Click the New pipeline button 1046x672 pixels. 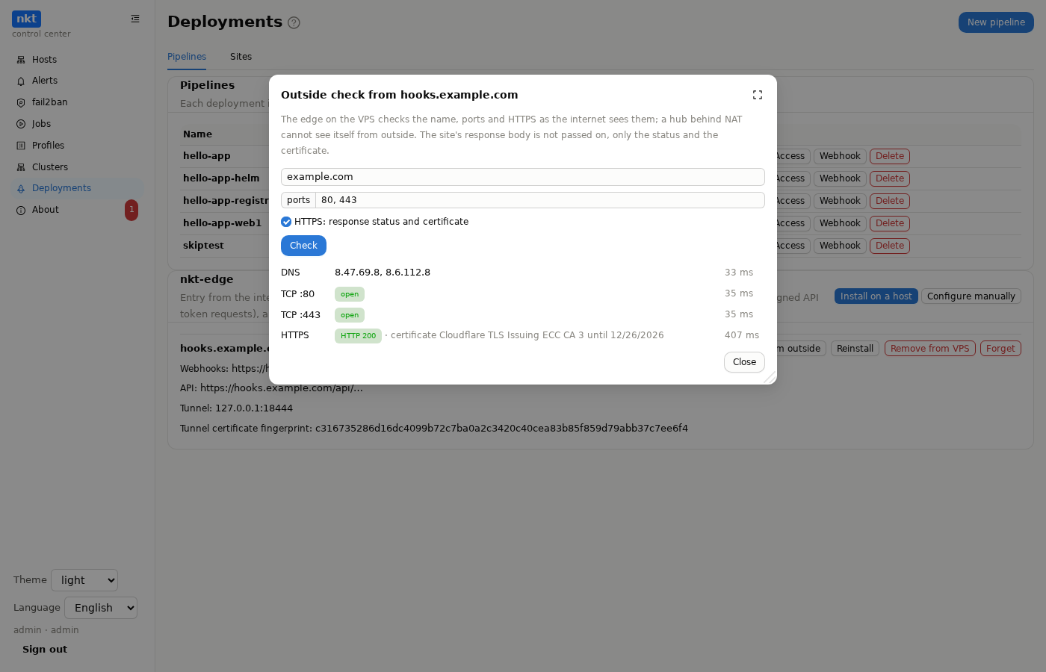(x=996, y=22)
